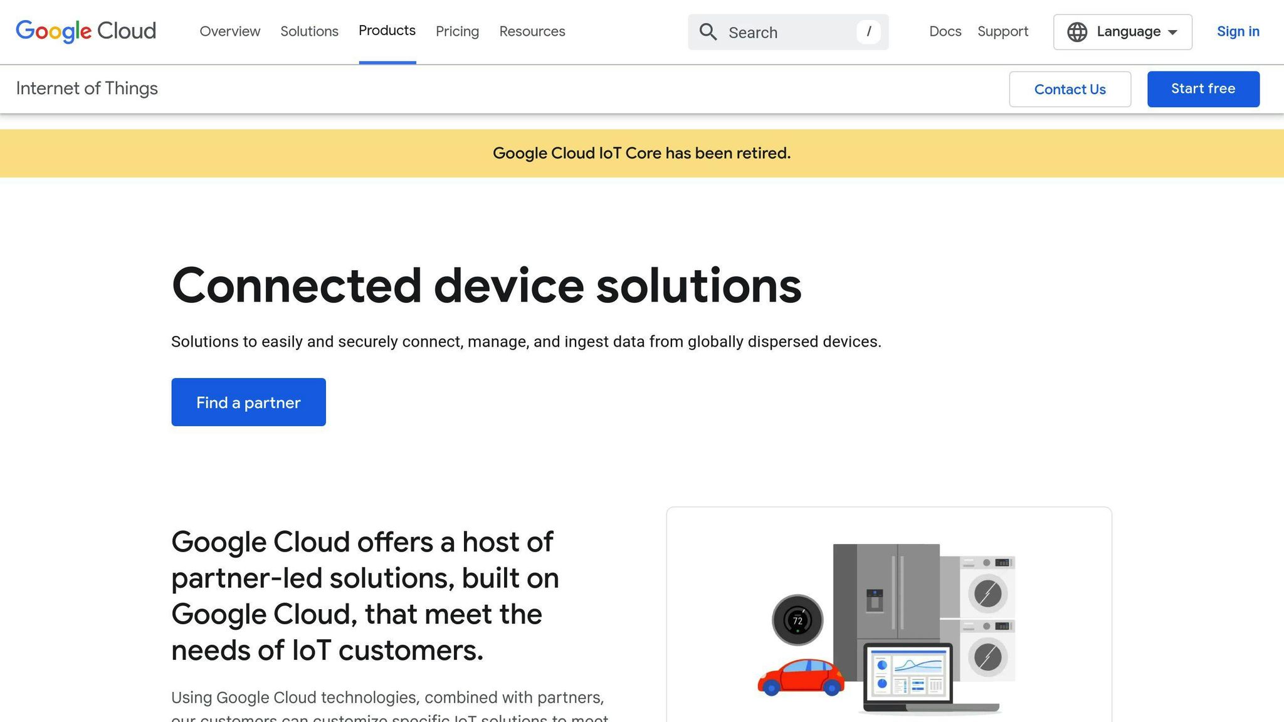Click the "/" shortcut indicator in search bar
Screen dimensions: 1284x722
868,32
